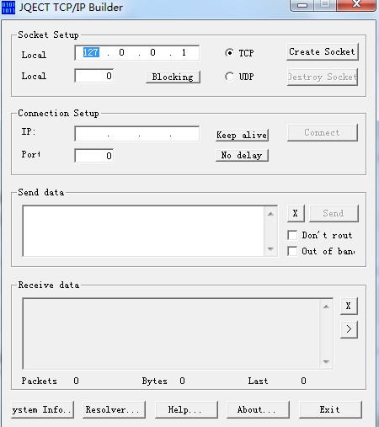Toggle the Keep alive button
This screenshot has height=427, width=379.
coord(242,135)
